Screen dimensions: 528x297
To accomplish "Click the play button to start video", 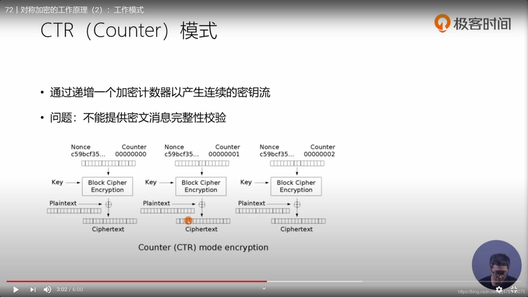I will pos(16,289).
